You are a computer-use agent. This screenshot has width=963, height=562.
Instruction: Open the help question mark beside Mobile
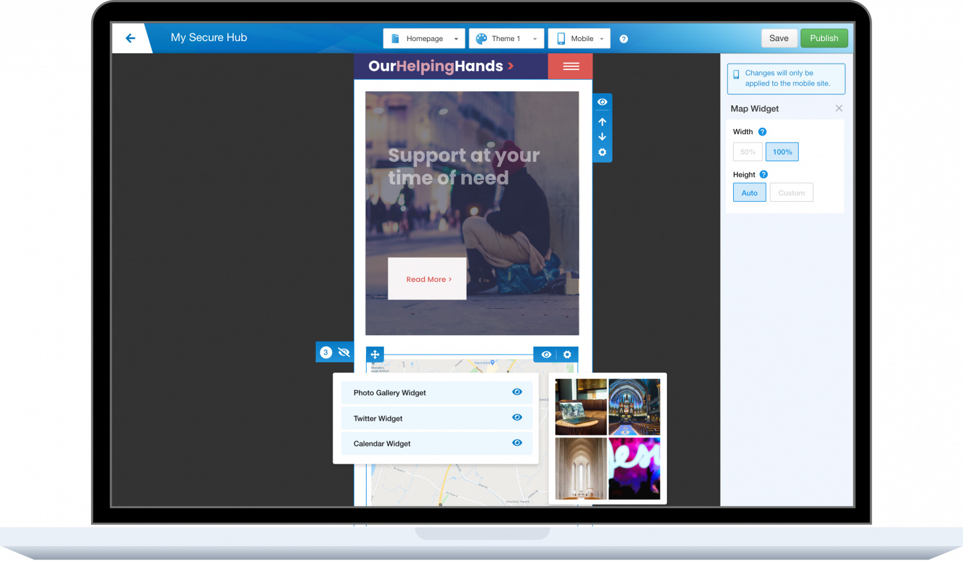tap(623, 39)
